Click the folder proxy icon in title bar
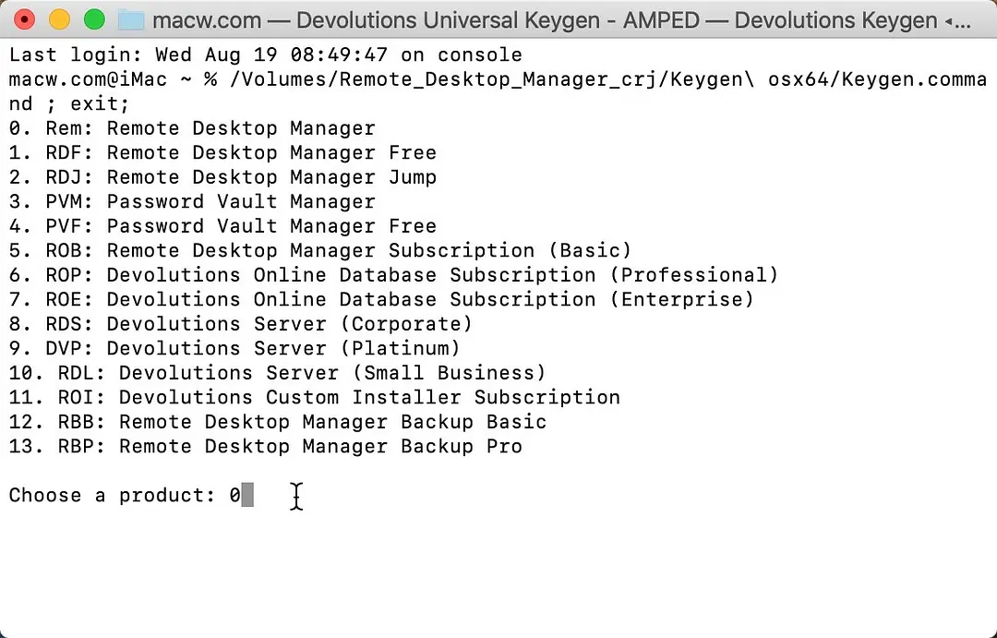 (x=131, y=19)
